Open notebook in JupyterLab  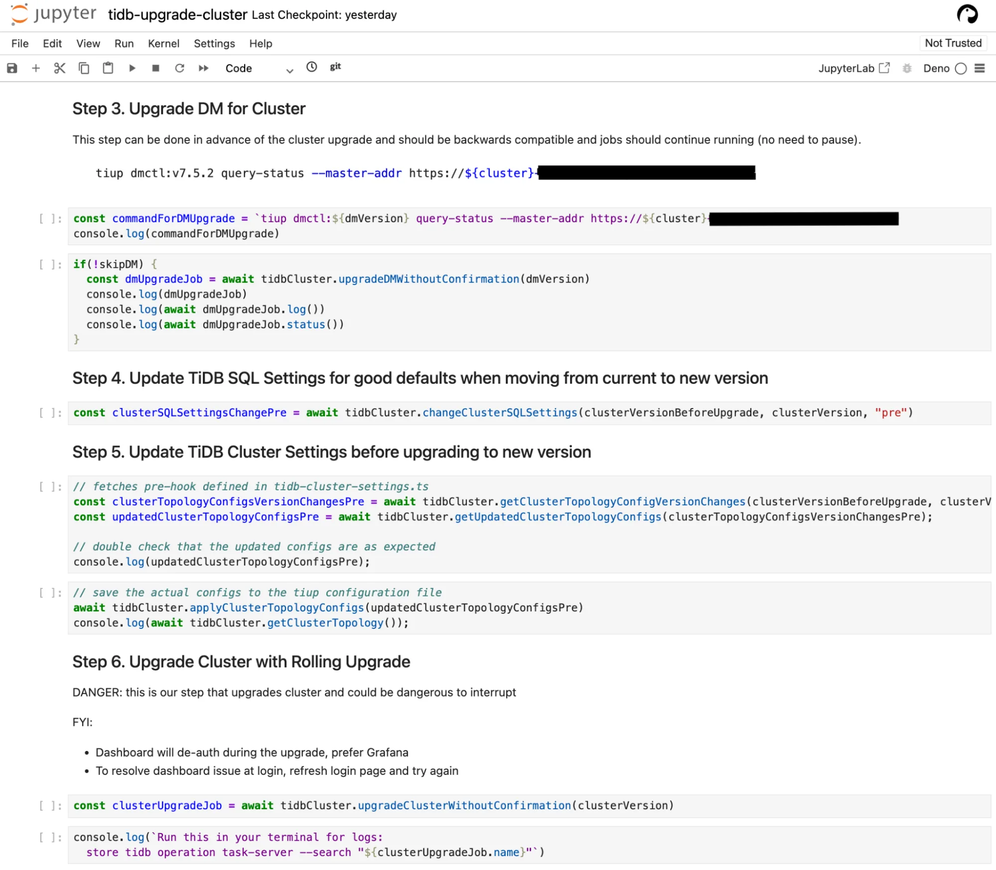854,68
